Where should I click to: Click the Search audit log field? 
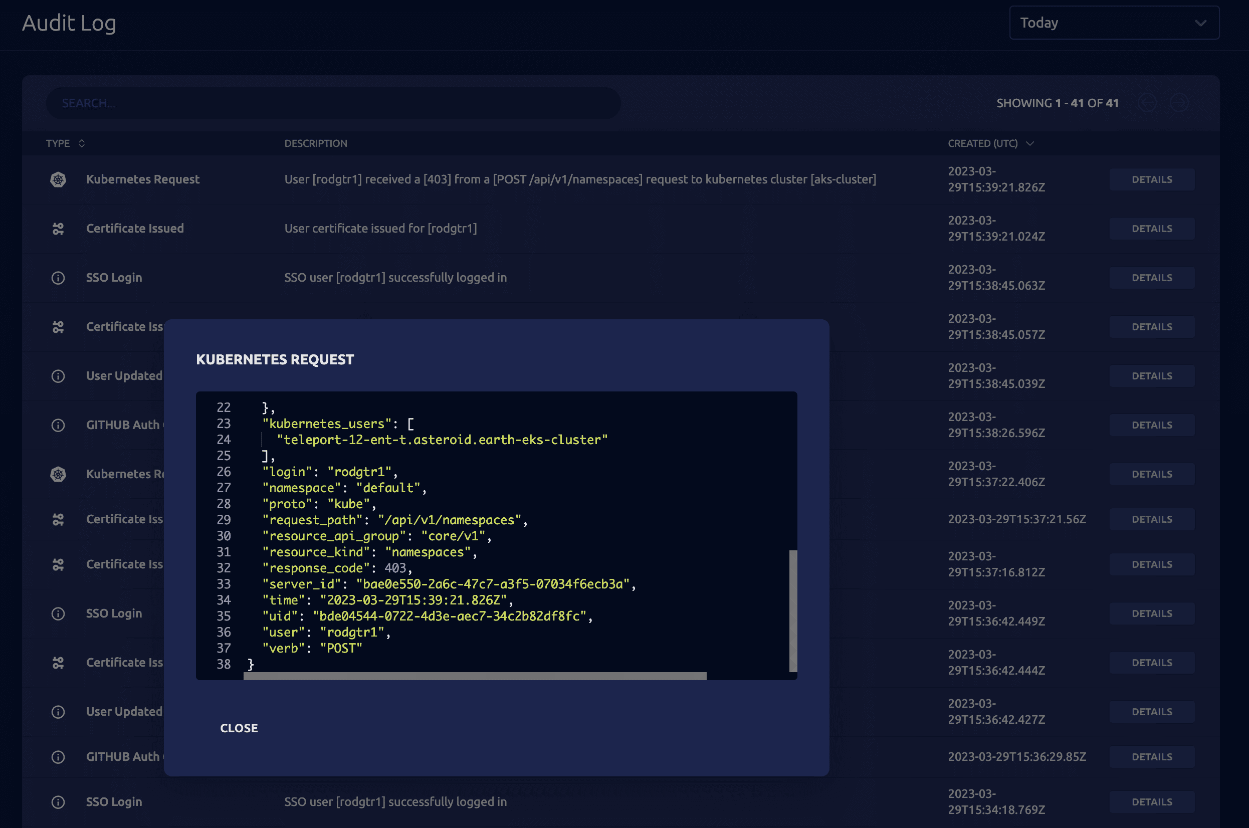point(333,103)
